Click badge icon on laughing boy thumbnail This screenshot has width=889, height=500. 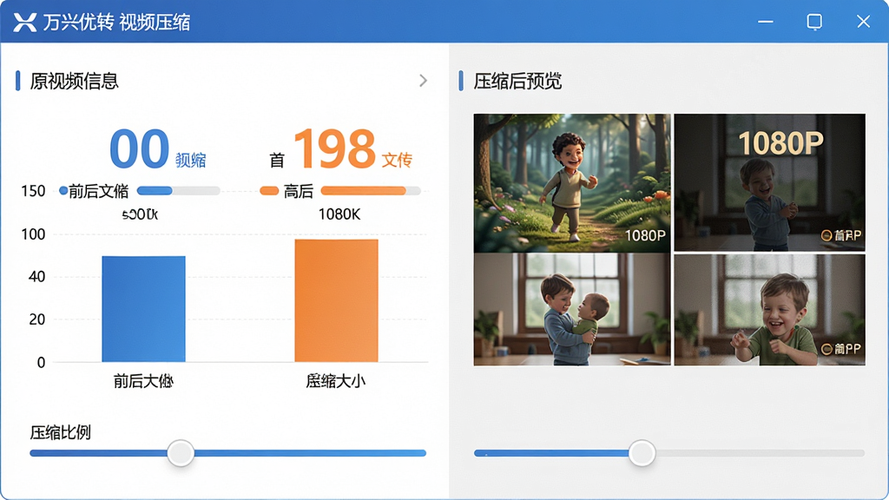point(826,349)
